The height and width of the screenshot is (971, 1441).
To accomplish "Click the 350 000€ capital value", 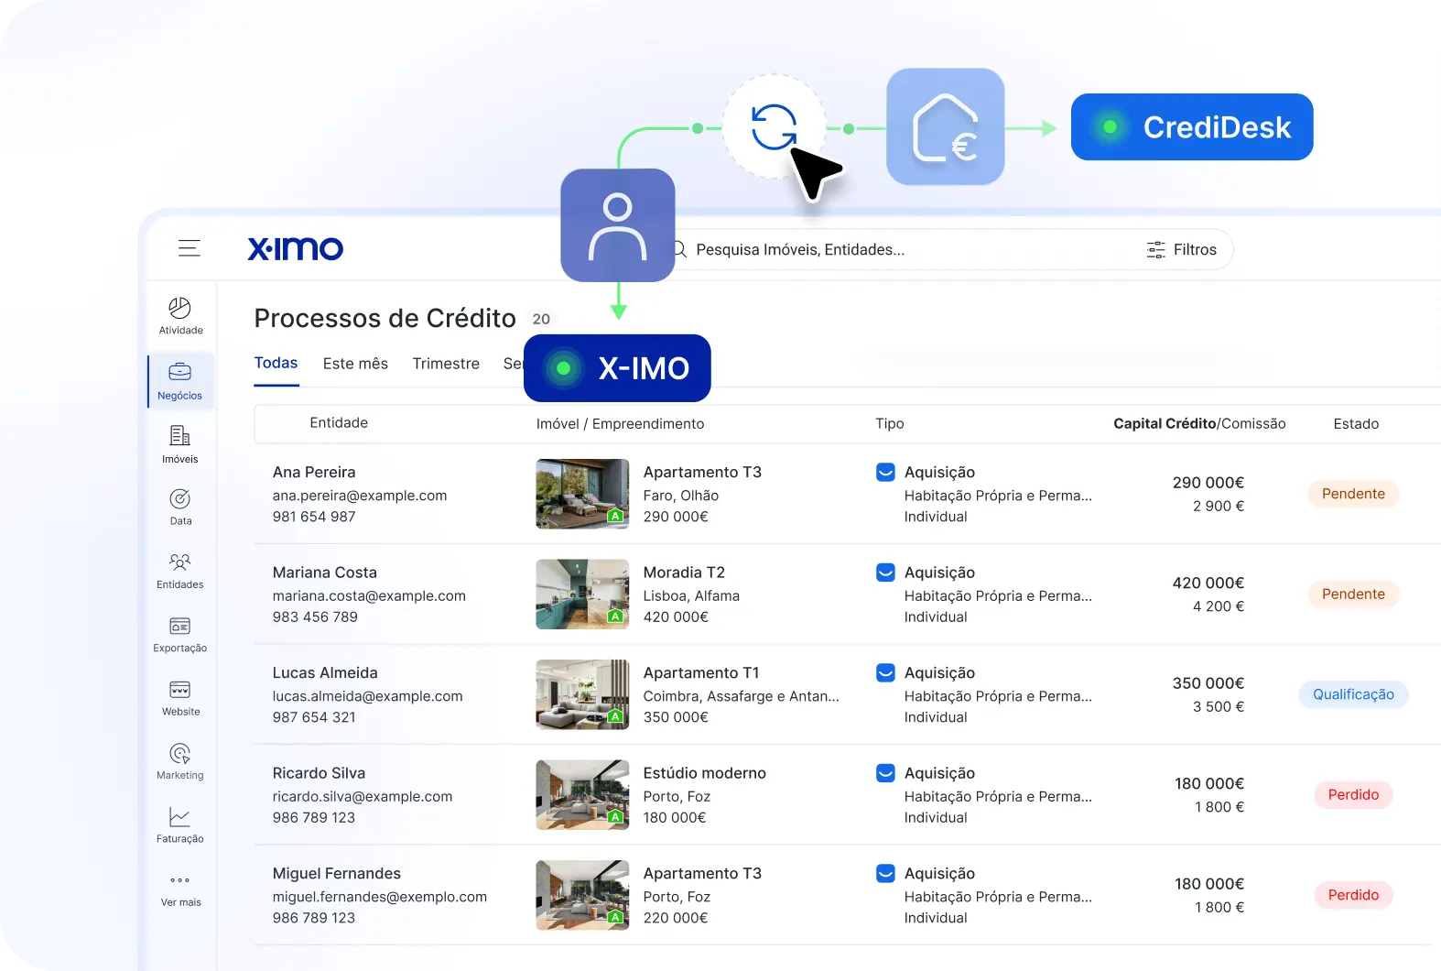I will click(x=1208, y=683).
